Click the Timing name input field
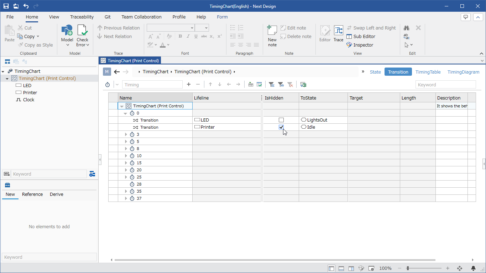486x273 pixels. 152,85
